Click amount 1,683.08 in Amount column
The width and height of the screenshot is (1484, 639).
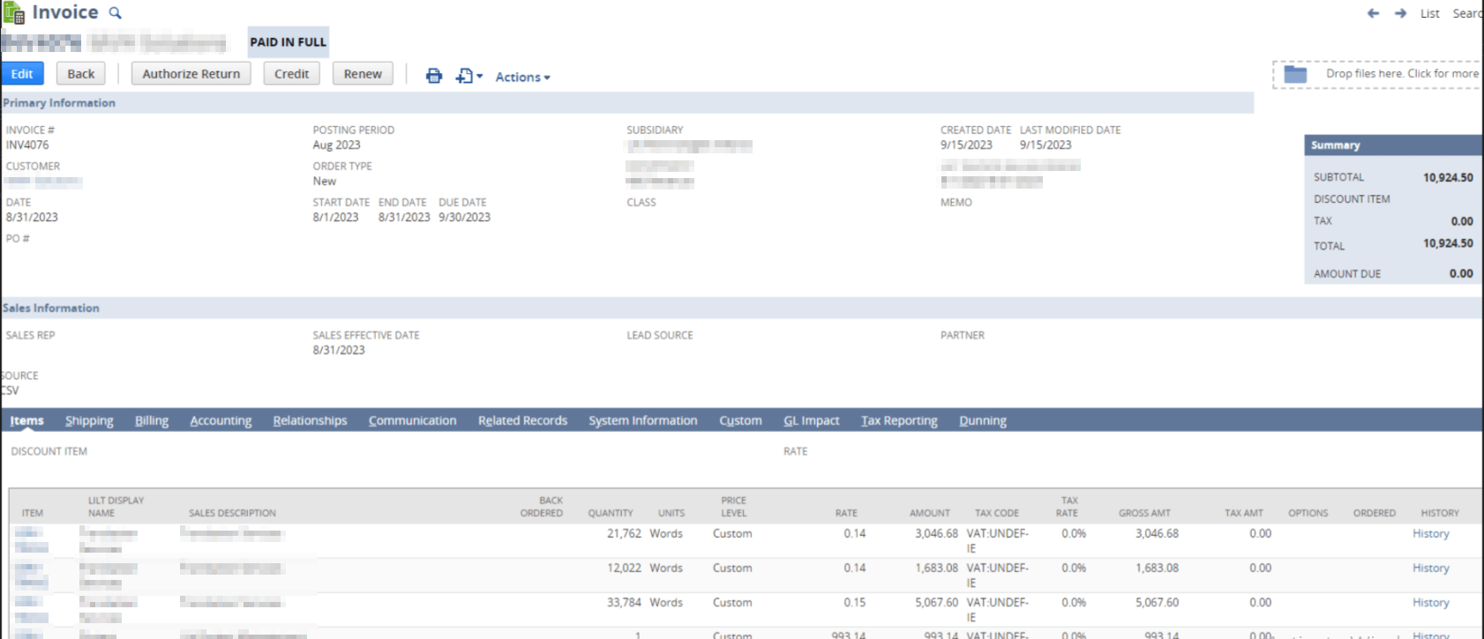[x=936, y=568]
